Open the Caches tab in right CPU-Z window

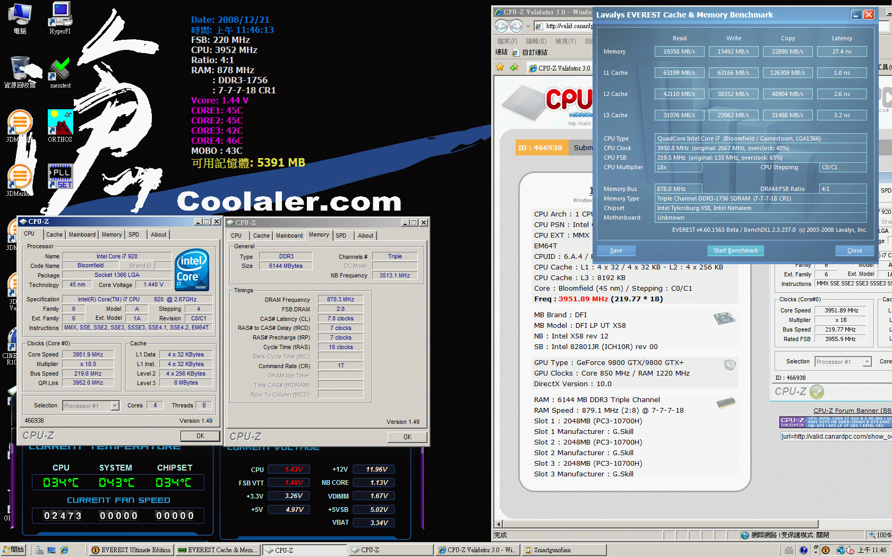pyautogui.click(x=261, y=236)
